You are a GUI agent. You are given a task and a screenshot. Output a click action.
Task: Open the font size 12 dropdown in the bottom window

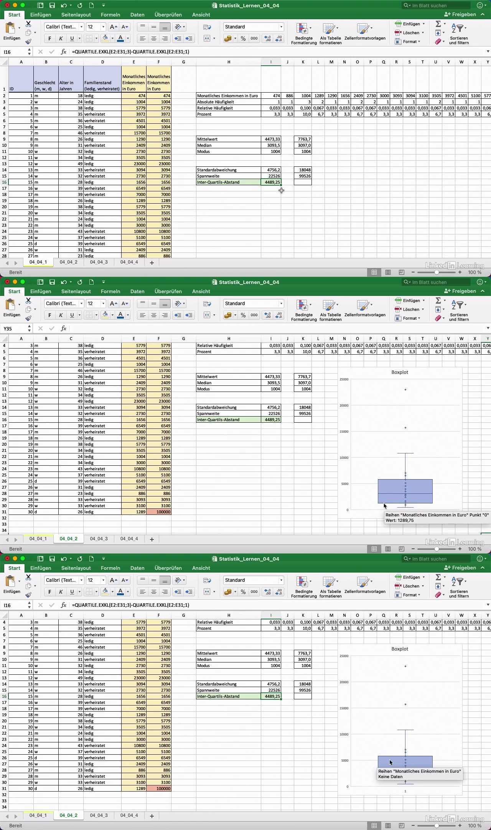[x=103, y=580]
